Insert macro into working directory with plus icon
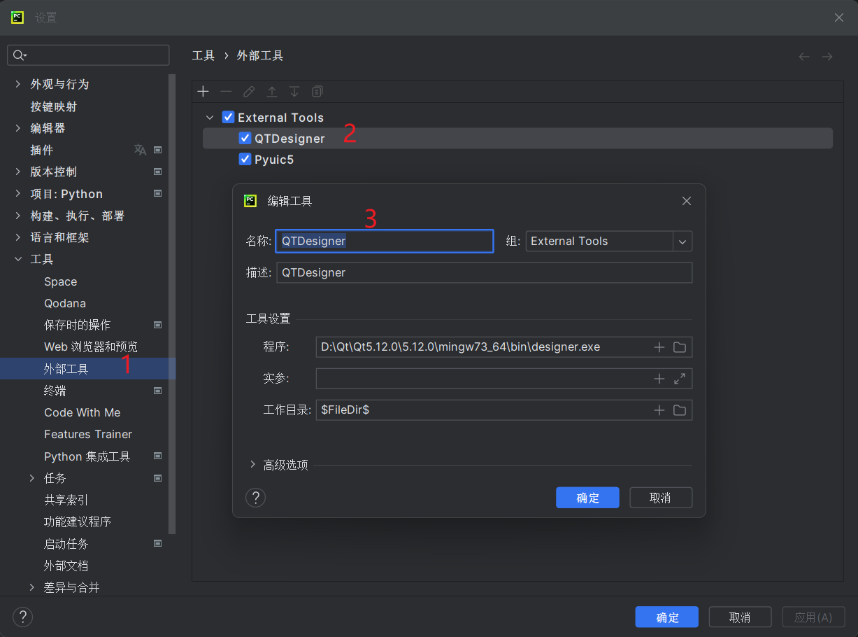The width and height of the screenshot is (858, 637). 659,410
